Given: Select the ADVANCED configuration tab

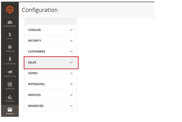Looking at the screenshot, I should click(x=51, y=106).
